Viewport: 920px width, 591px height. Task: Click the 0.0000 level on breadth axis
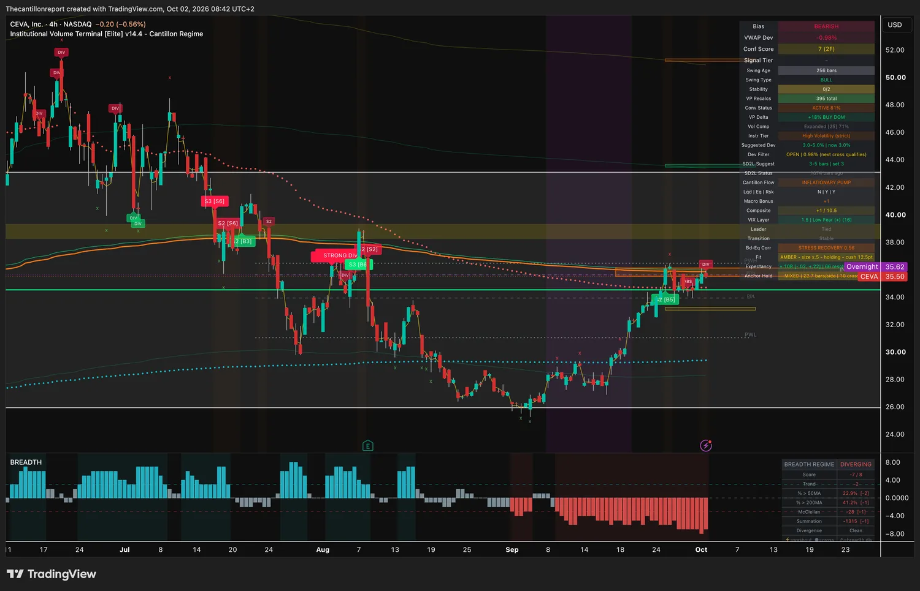897,498
